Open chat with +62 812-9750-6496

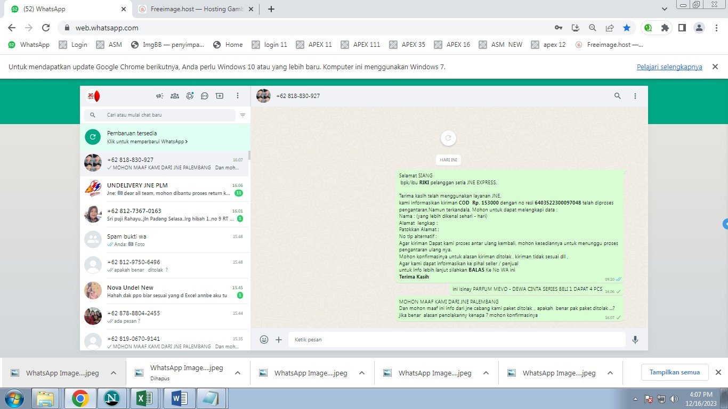165,265
